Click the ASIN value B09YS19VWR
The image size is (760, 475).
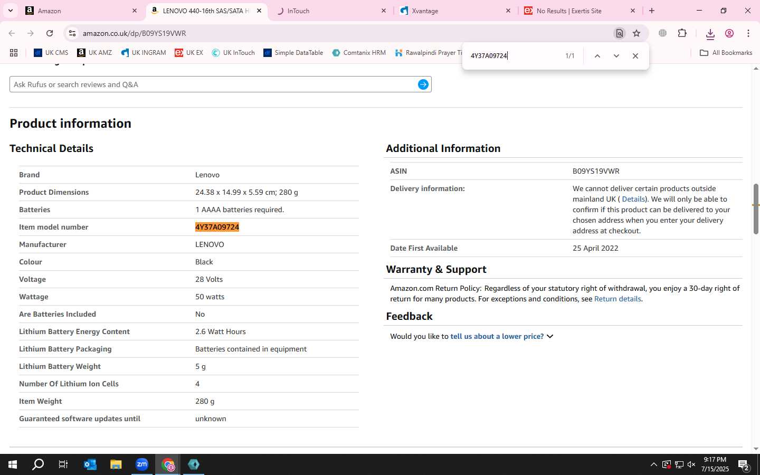pyautogui.click(x=596, y=171)
